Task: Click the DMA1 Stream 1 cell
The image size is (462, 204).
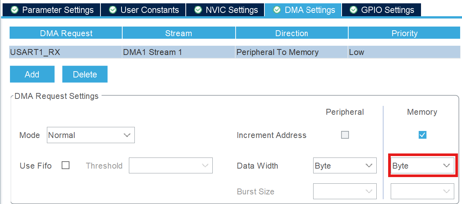Action: (179, 52)
